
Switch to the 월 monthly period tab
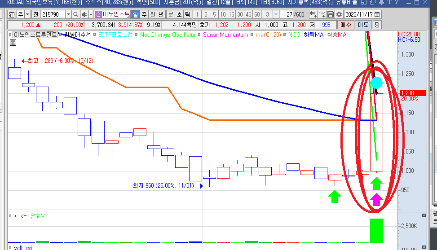point(153,14)
